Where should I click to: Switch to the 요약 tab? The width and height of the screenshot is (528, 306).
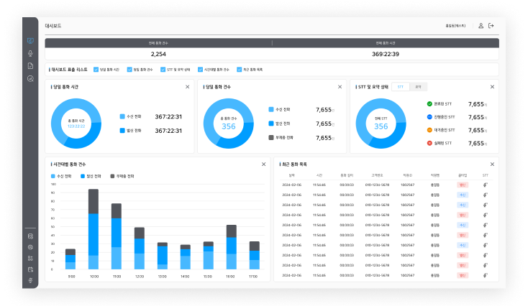pos(418,86)
